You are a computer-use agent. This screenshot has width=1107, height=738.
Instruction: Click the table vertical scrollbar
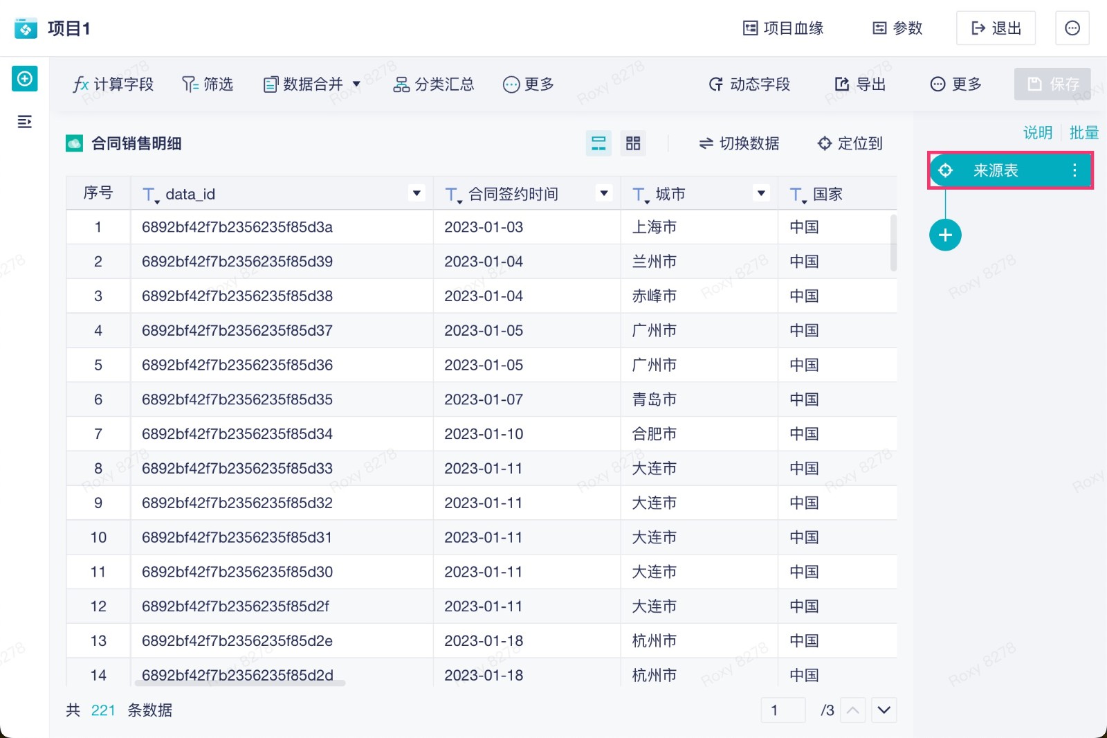tap(893, 242)
